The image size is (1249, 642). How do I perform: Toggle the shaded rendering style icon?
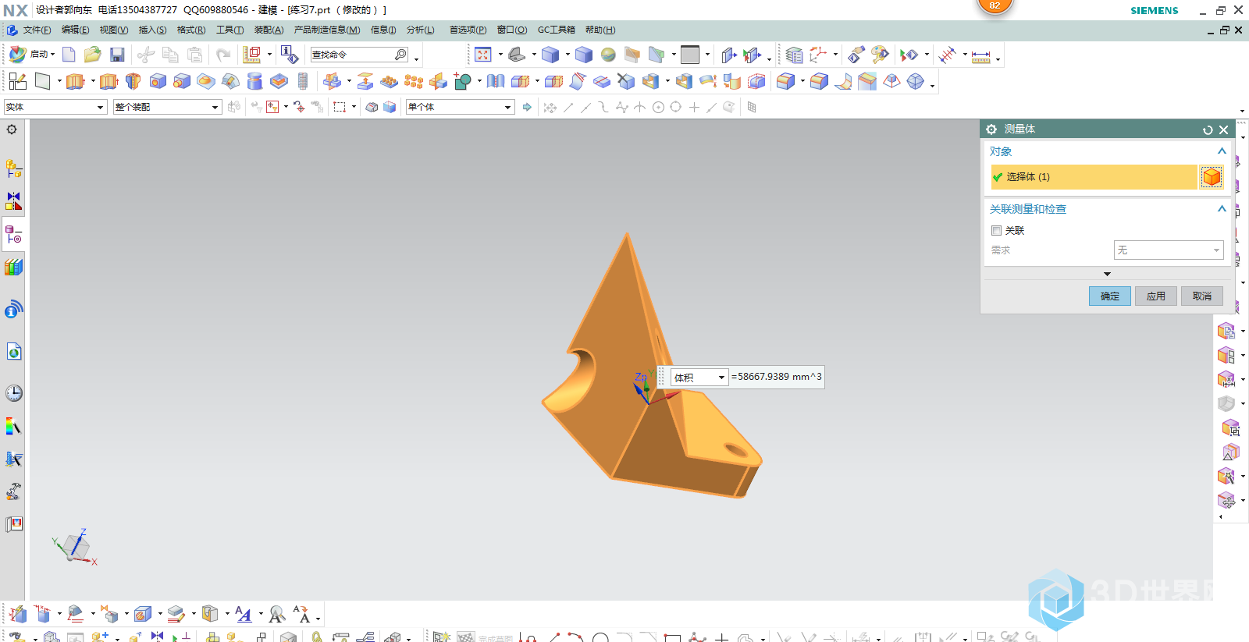[550, 55]
